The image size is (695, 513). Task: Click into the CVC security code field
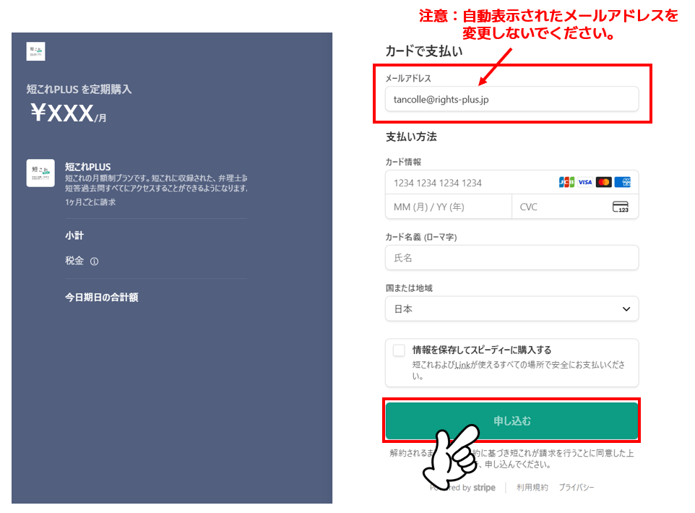click(x=560, y=207)
